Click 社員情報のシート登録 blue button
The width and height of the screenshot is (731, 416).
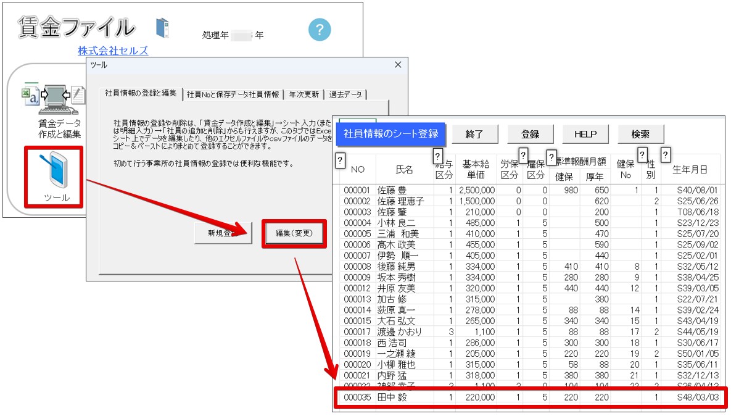(390, 134)
